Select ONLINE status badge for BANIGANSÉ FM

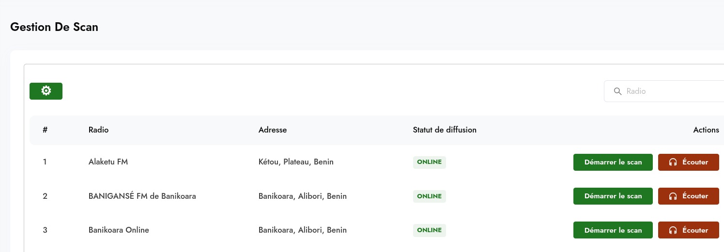(429, 196)
